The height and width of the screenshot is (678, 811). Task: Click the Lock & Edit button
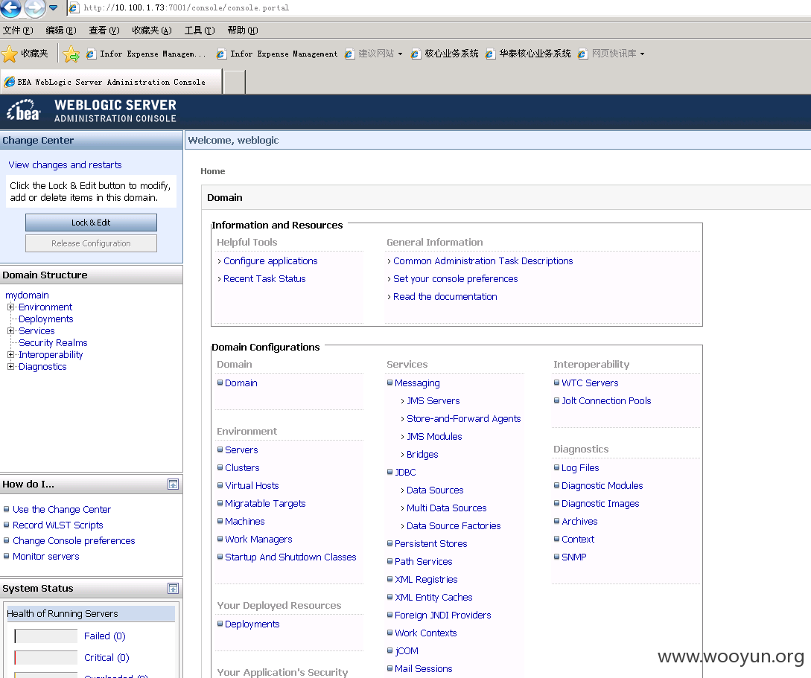click(x=91, y=223)
